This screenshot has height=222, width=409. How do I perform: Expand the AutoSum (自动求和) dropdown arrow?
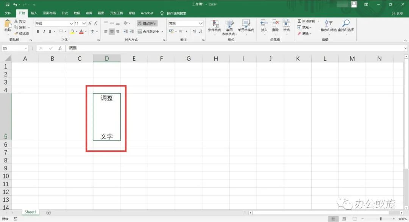tap(318, 21)
